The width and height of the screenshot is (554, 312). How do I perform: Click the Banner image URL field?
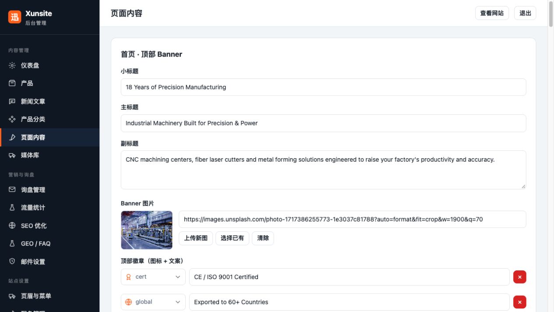(x=352, y=219)
